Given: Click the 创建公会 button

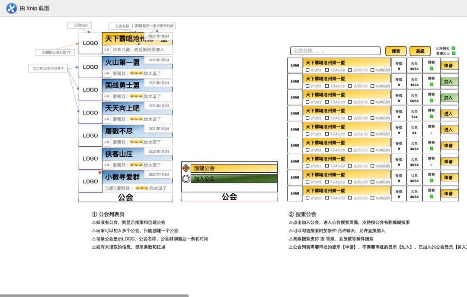Looking at the screenshot, I should pyautogui.click(x=234, y=168).
